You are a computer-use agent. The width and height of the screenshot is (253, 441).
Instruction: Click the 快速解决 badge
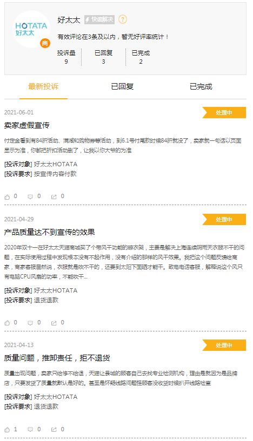coord(99,19)
